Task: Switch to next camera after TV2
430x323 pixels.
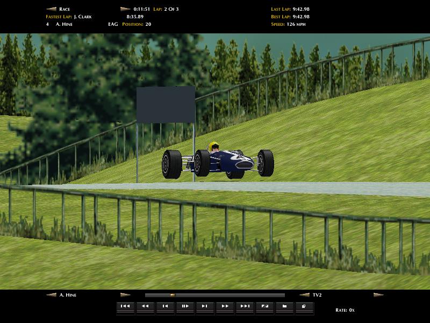Action: click(x=378, y=295)
